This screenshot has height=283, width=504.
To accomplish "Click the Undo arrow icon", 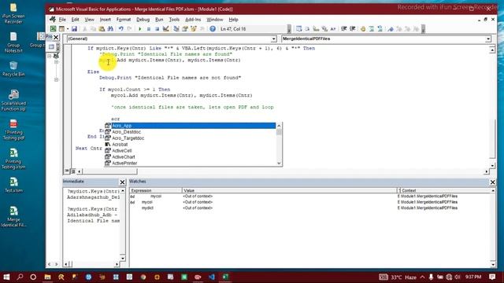I will [x=120, y=29].
